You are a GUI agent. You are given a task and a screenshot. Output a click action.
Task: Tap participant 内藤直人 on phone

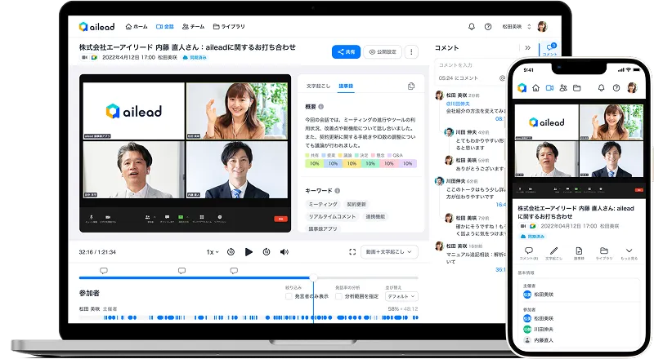tap(539, 340)
